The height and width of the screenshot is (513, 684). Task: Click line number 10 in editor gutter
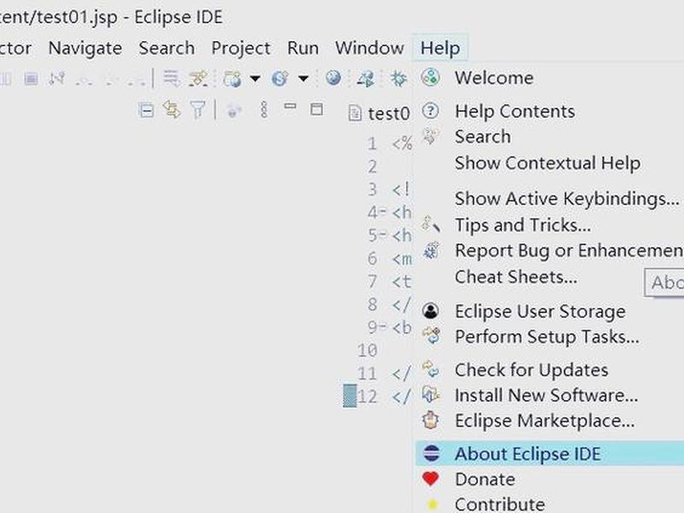pos(367,351)
